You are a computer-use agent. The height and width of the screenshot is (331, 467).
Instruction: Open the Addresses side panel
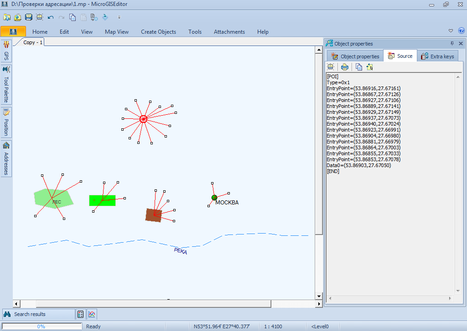point(6,159)
